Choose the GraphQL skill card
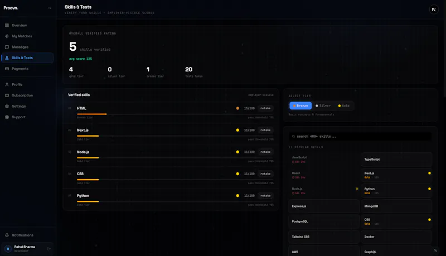The image size is (446, 256). [396, 252]
